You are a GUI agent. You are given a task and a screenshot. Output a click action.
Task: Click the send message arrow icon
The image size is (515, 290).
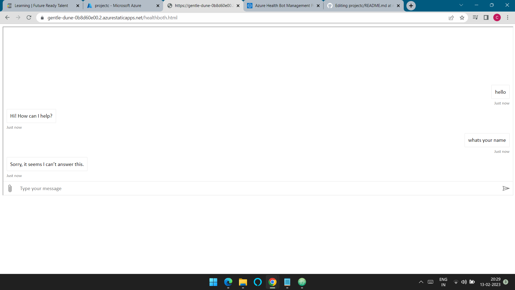(506, 189)
